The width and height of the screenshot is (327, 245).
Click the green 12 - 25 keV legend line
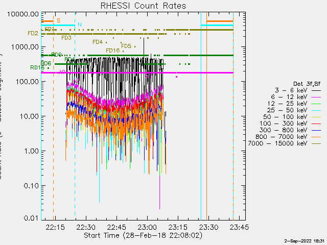click(316, 104)
